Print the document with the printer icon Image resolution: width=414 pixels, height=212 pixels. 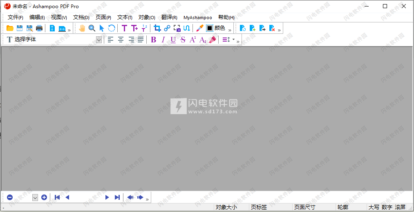pos(39,28)
